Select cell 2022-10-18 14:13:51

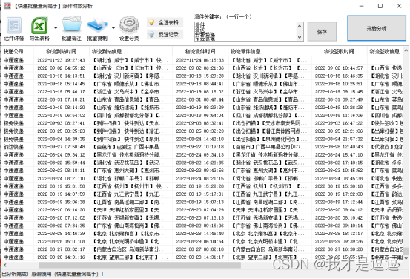point(62,76)
